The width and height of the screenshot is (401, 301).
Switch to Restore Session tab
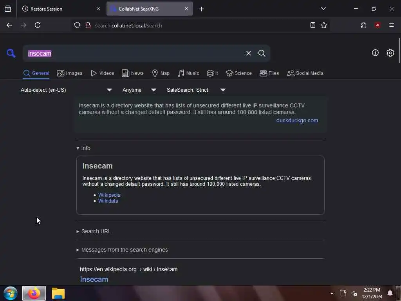point(61,9)
